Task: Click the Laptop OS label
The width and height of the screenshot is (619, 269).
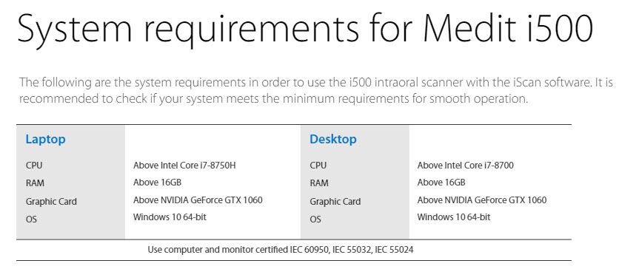Action: (31, 219)
